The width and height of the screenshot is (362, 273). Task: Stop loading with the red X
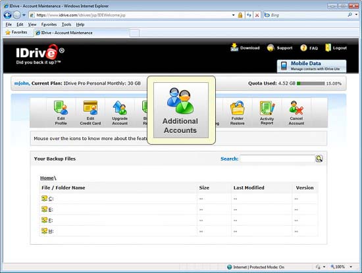coord(257,15)
